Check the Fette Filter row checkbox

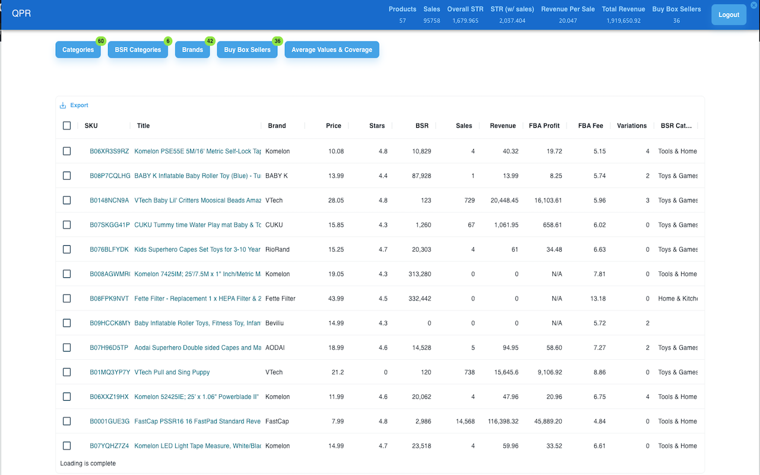66,299
